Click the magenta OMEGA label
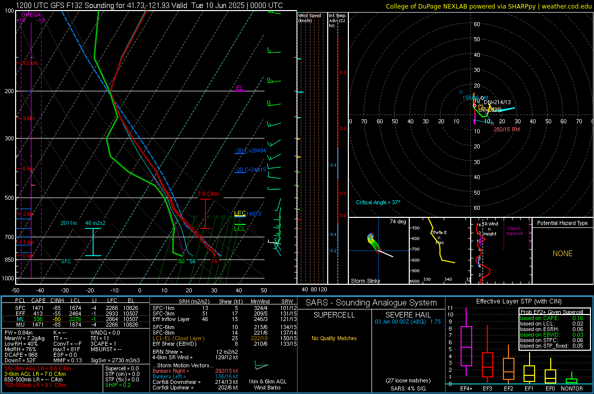The image size is (594, 394). click(31, 15)
